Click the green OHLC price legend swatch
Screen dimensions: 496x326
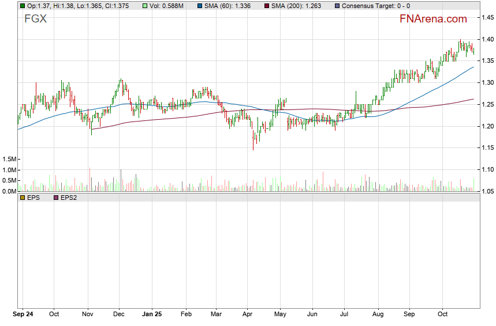click(x=23, y=6)
